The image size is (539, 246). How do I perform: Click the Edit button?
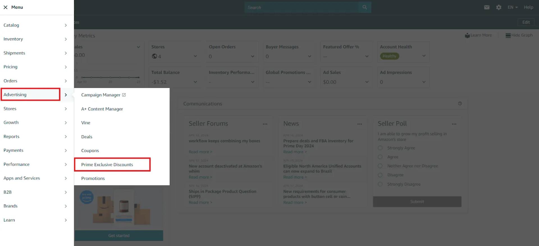[x=526, y=22]
